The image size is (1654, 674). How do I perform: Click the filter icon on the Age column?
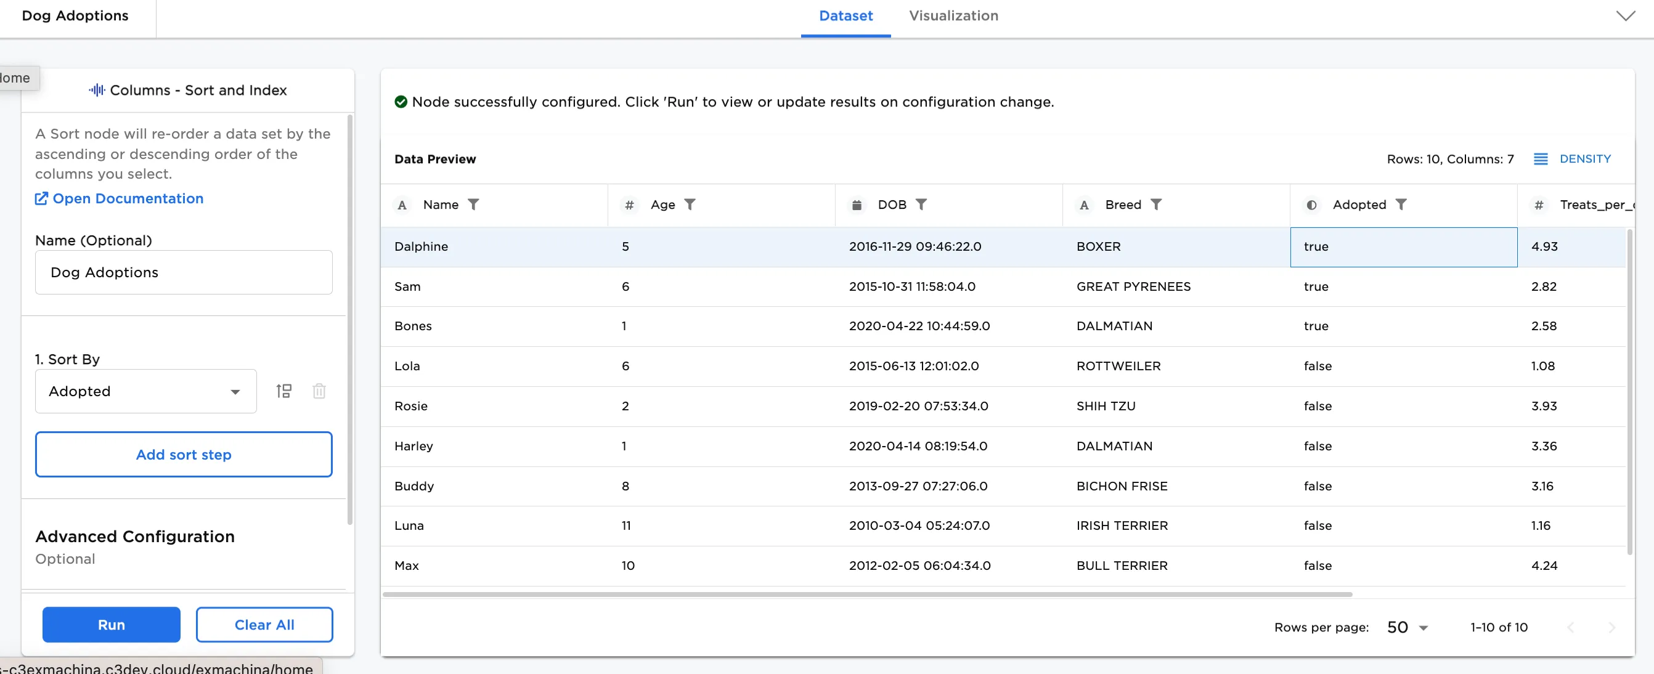(x=691, y=204)
